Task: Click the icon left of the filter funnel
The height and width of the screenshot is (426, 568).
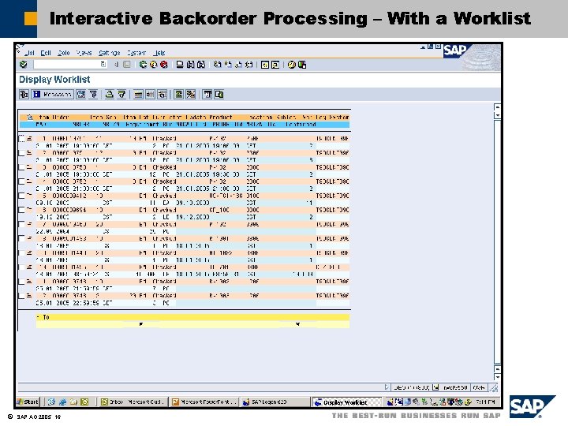Action: tap(80, 94)
